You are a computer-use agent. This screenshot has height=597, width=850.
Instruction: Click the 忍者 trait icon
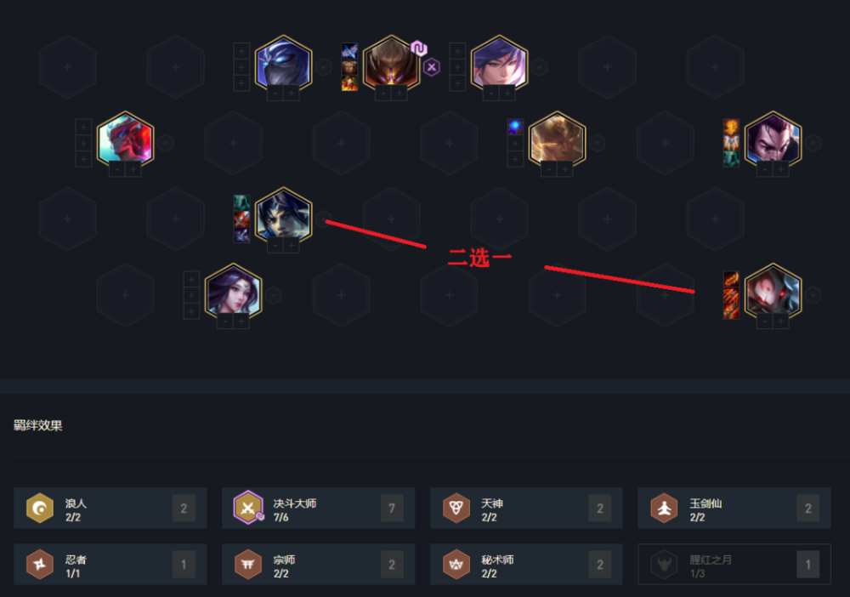pyautogui.click(x=40, y=565)
